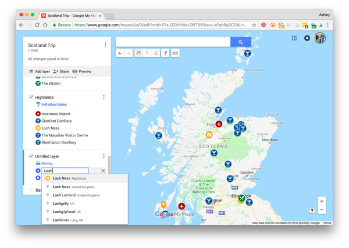Select the Measure distances ruler tool
349x248 pixels.
pos(175,53)
